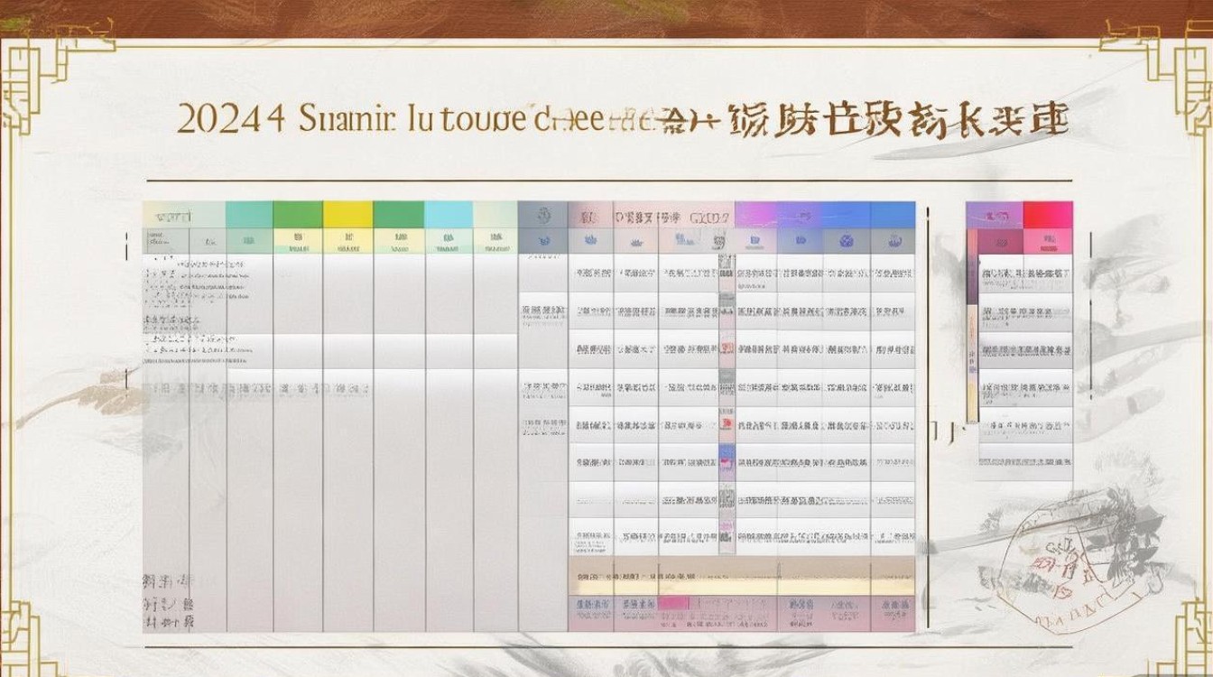Click the bright pink cell in the bottom row
This screenshot has width=1213, height=677.
coord(672,604)
